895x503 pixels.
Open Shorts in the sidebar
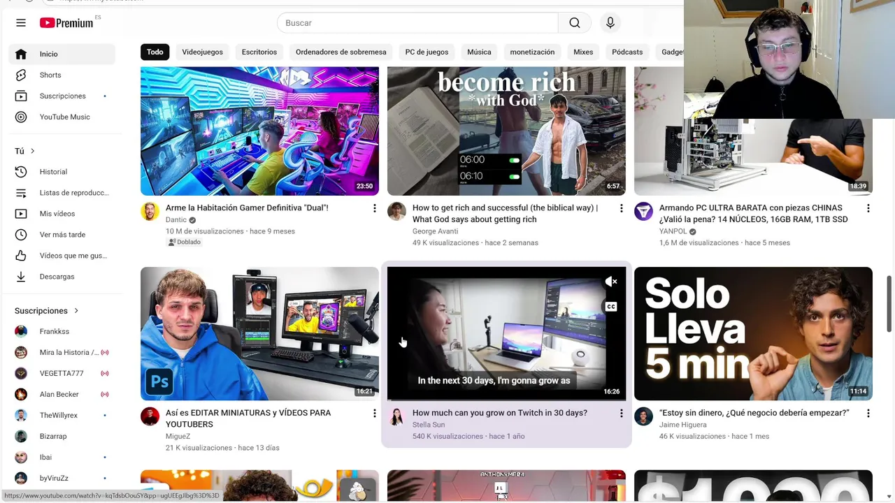pos(62,75)
